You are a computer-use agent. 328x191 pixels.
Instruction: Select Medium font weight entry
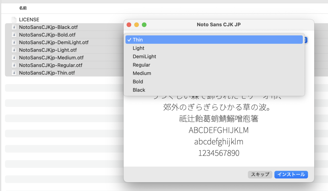point(214,73)
